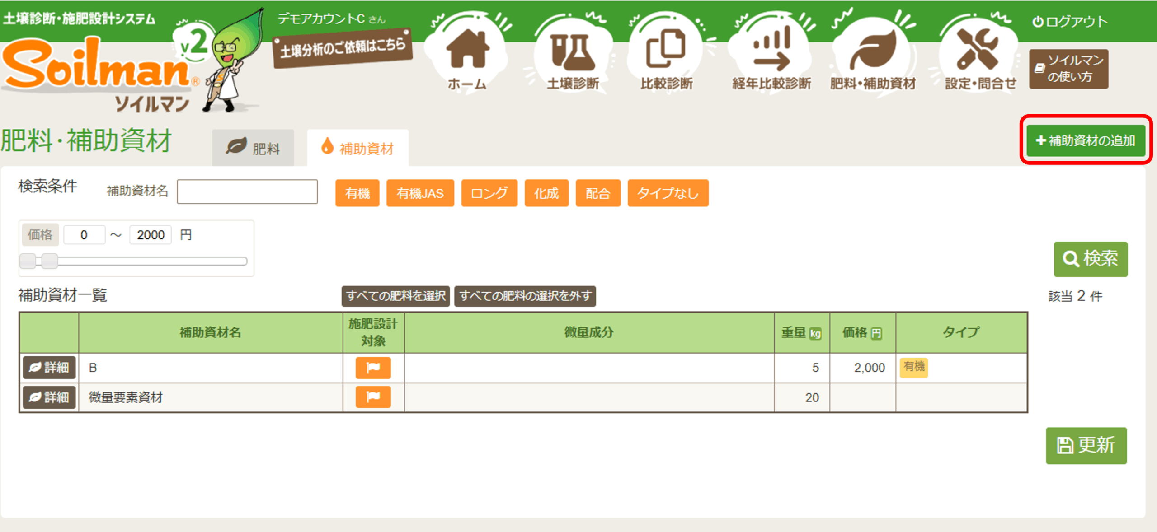
Task: Toggle the タイプなし filter
Action: 668,193
